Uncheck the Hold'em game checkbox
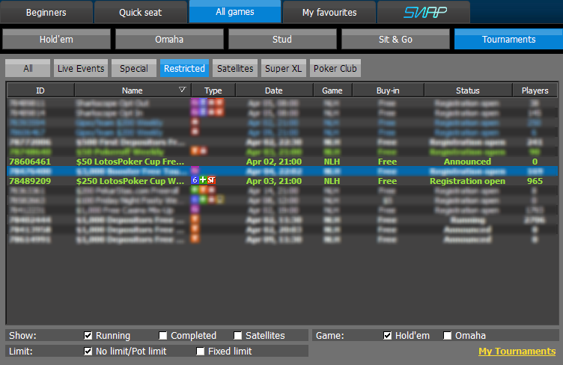This screenshot has height=365, width=563. (387, 336)
